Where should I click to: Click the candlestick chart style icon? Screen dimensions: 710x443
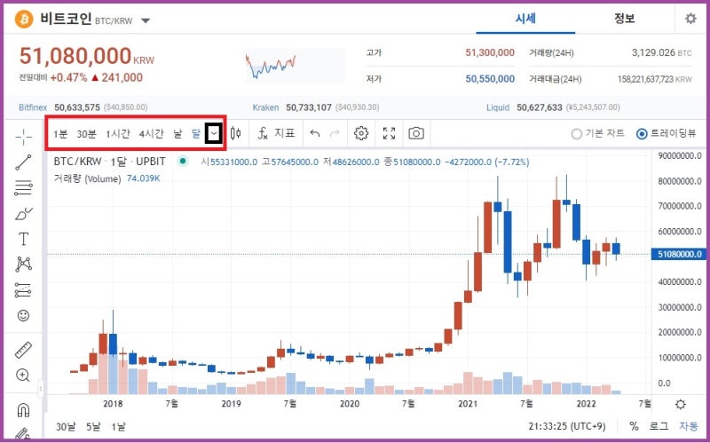(235, 133)
